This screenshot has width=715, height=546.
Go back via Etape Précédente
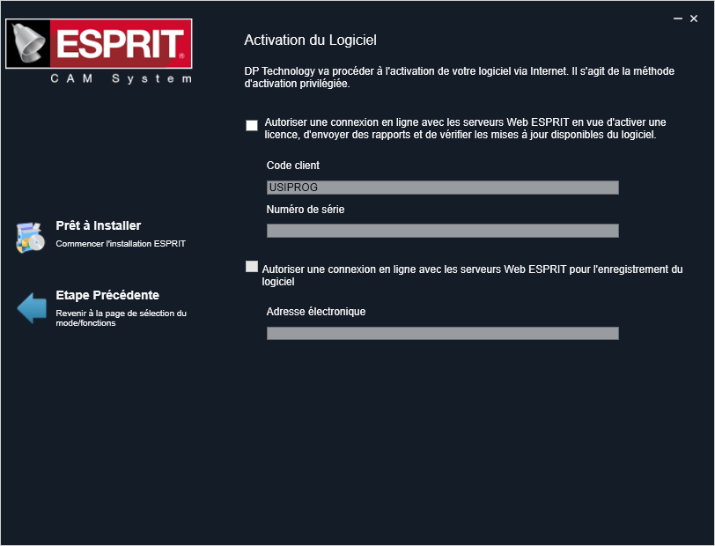(107, 295)
